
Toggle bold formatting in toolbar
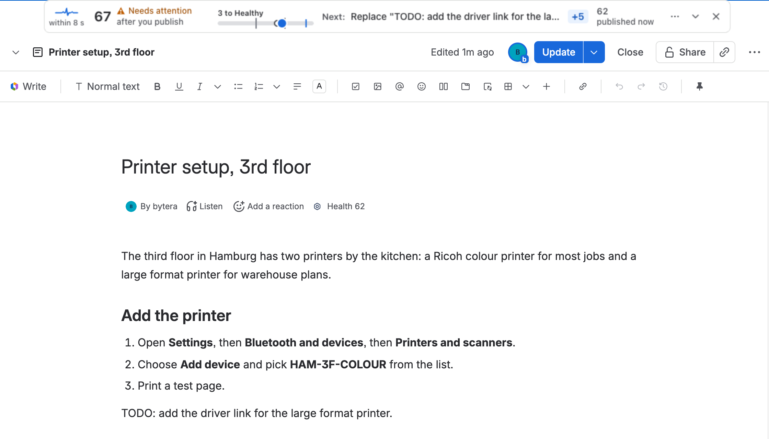pyautogui.click(x=157, y=86)
